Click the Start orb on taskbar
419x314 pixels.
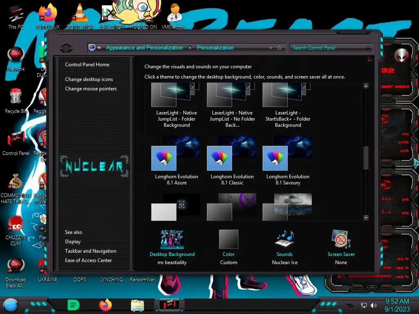coord(11,305)
